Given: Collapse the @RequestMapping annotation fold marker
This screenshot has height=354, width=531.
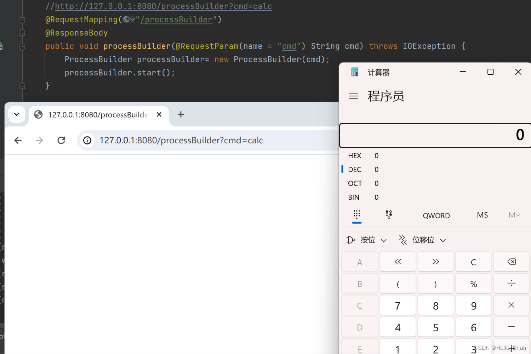Looking at the screenshot, I should [22, 20].
